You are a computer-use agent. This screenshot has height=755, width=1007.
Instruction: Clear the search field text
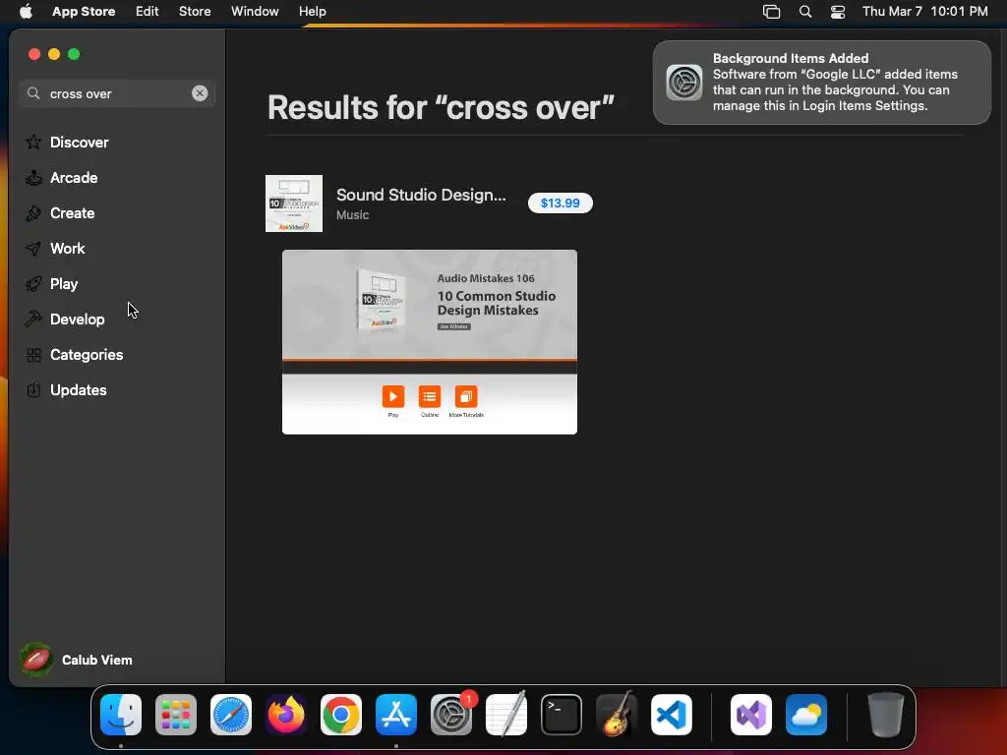click(x=200, y=93)
